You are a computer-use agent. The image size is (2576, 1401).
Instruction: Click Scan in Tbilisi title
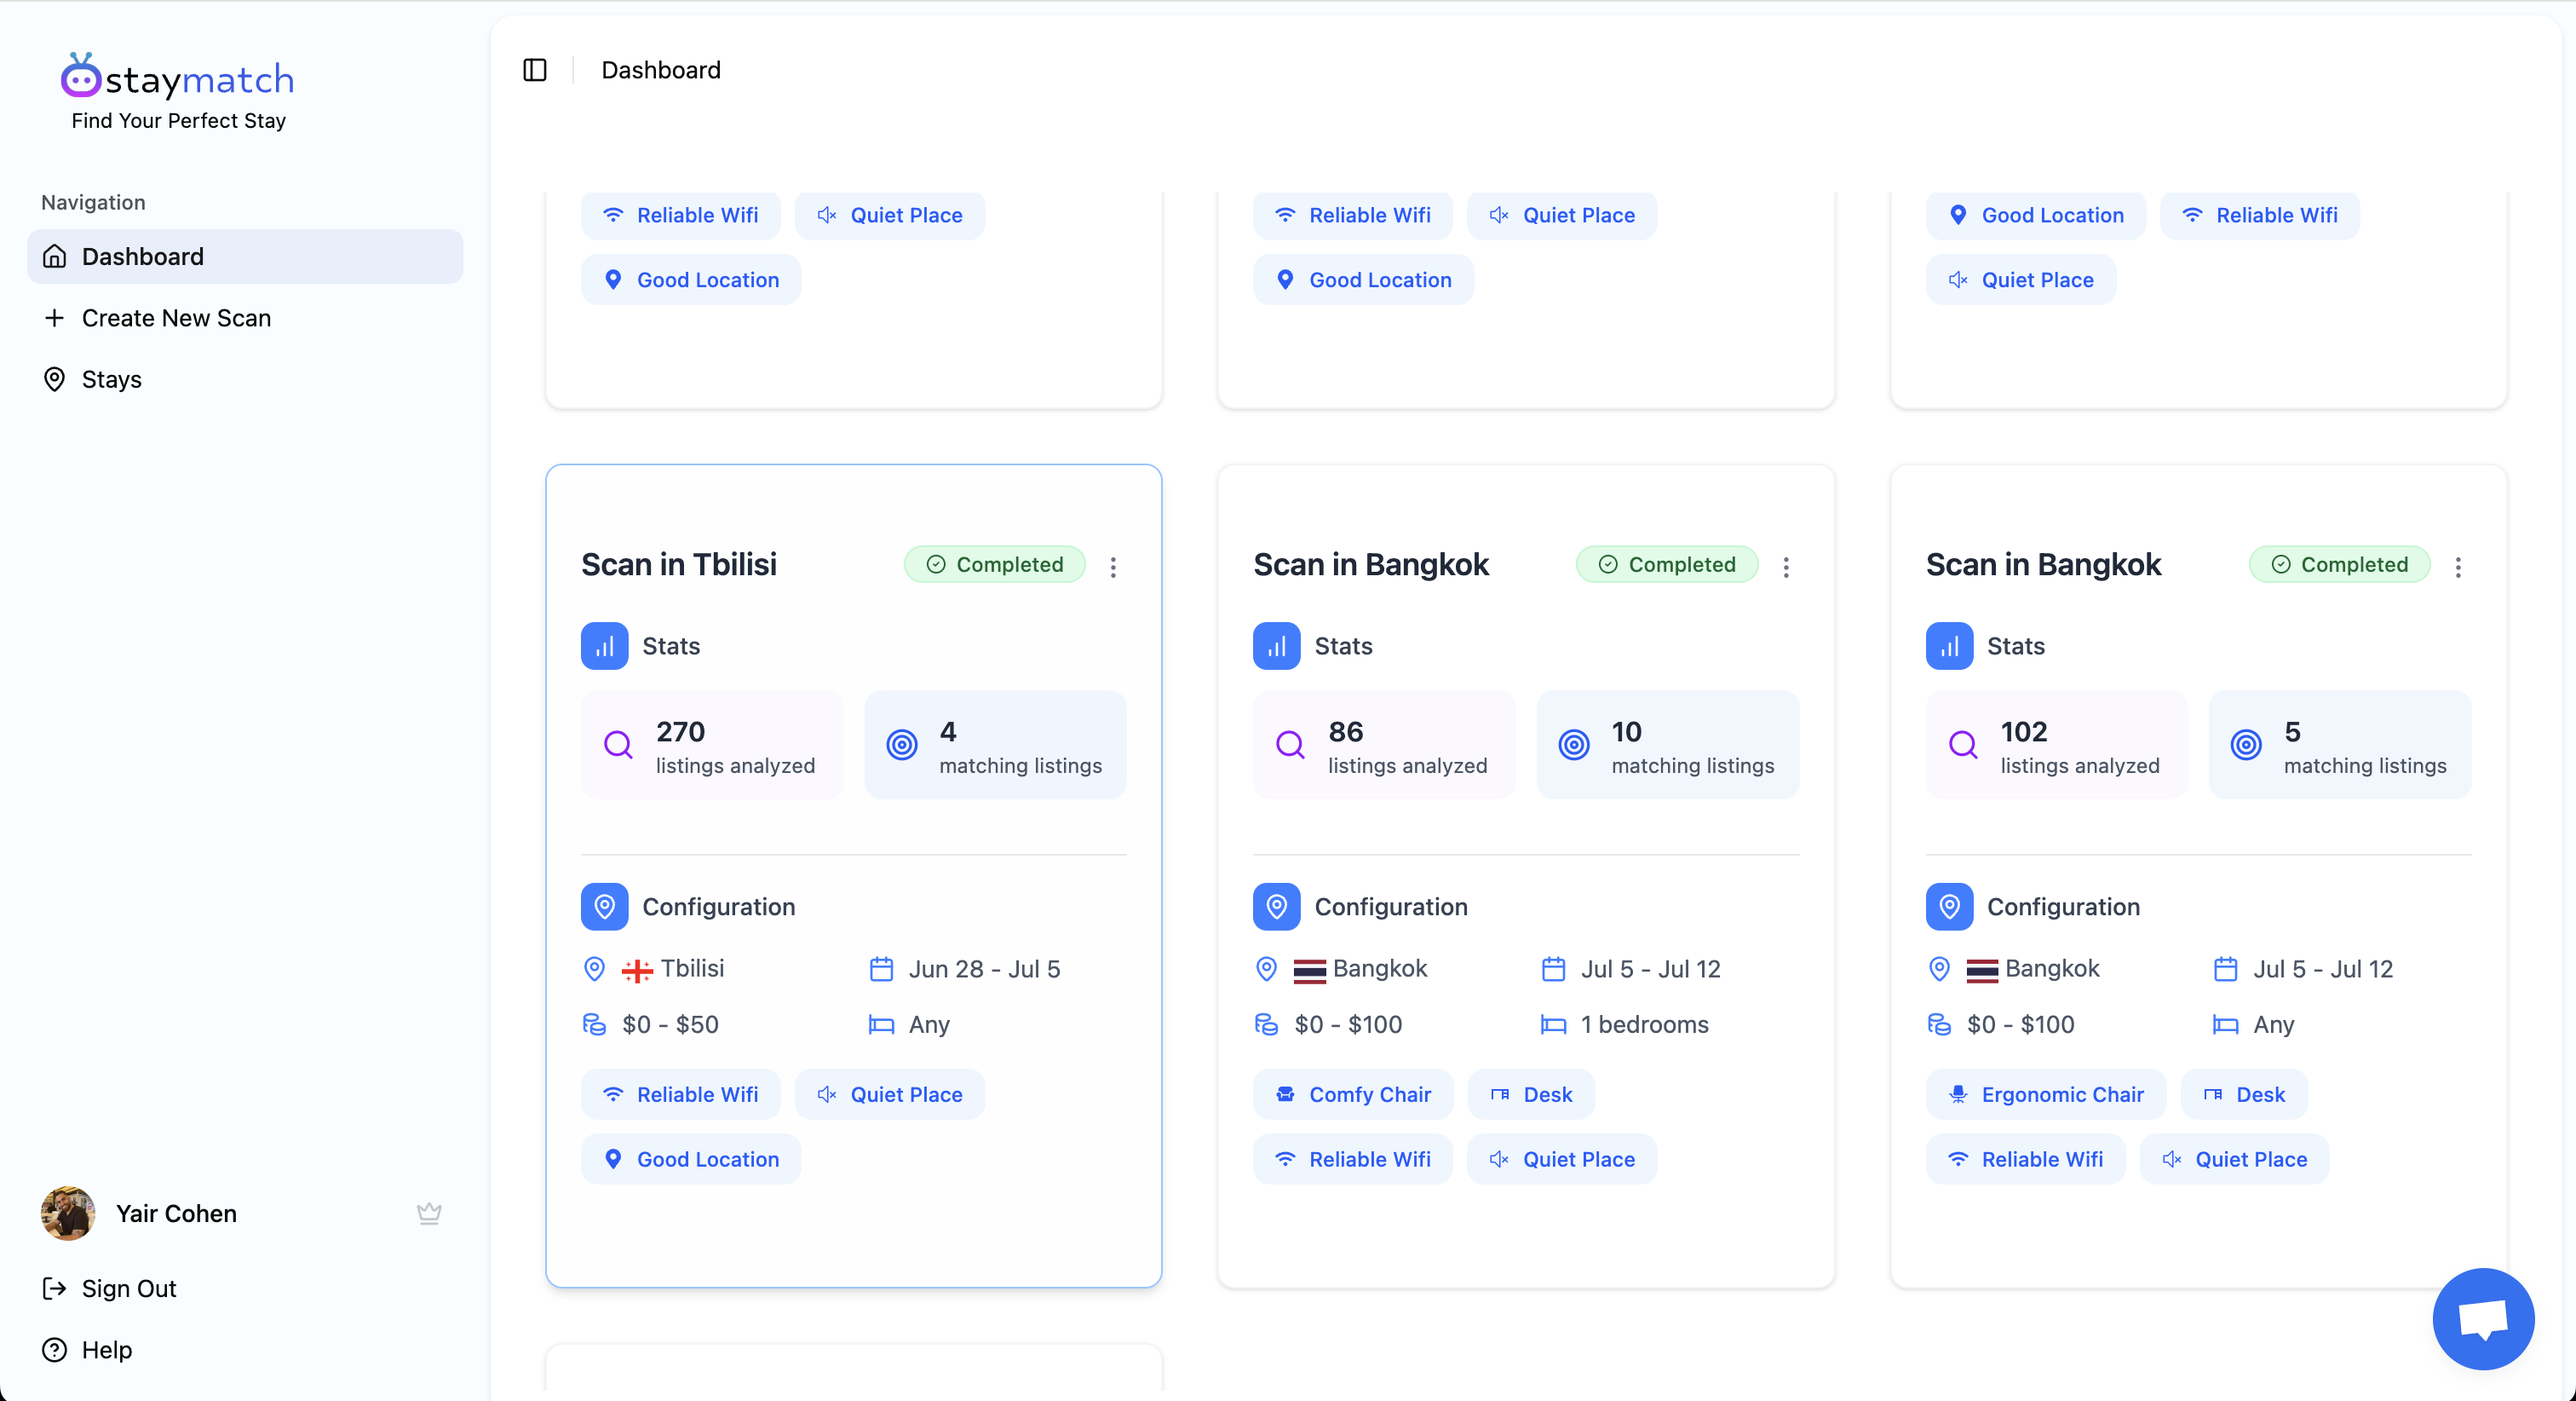[679, 564]
